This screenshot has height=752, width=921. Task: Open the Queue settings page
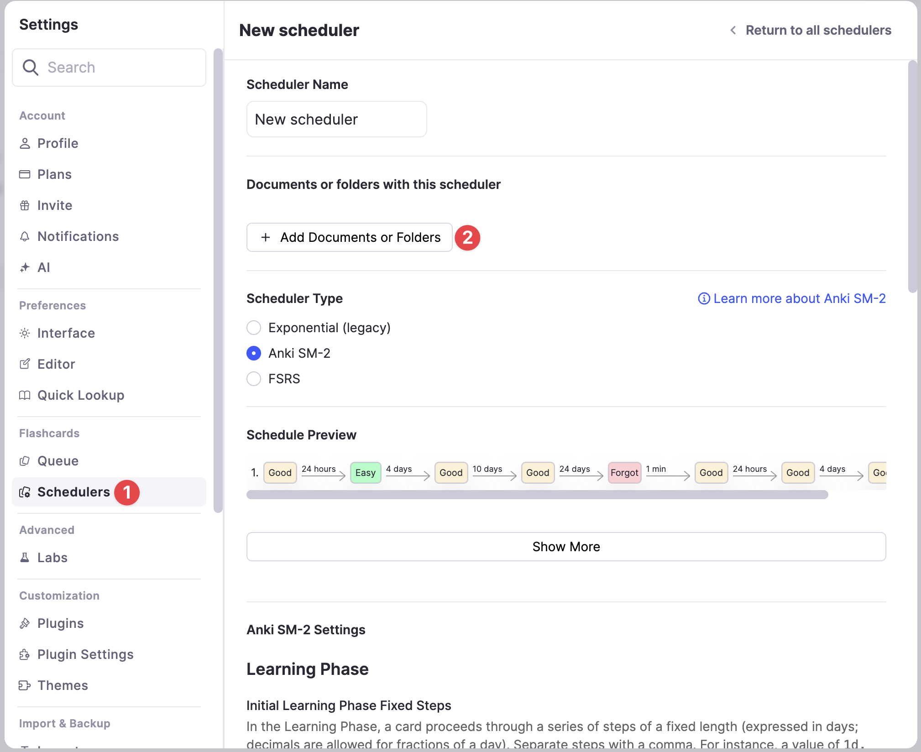tap(58, 461)
